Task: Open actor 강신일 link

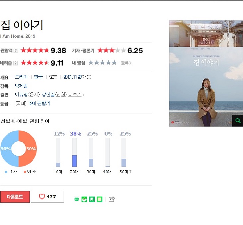Action: click(x=48, y=94)
